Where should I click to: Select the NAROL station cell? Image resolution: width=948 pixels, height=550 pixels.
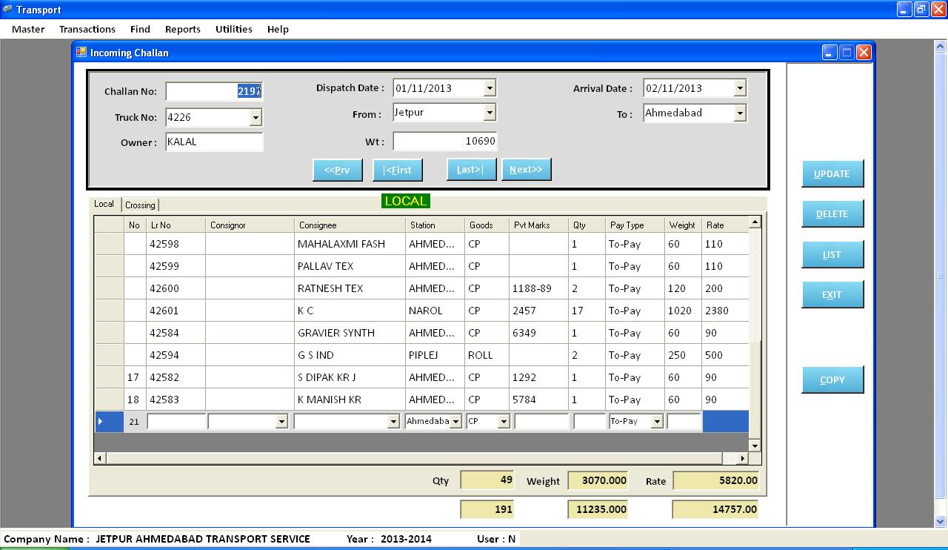pyautogui.click(x=435, y=311)
